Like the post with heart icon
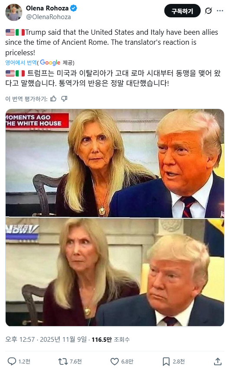The image size is (228, 370). pyautogui.click(x=114, y=361)
